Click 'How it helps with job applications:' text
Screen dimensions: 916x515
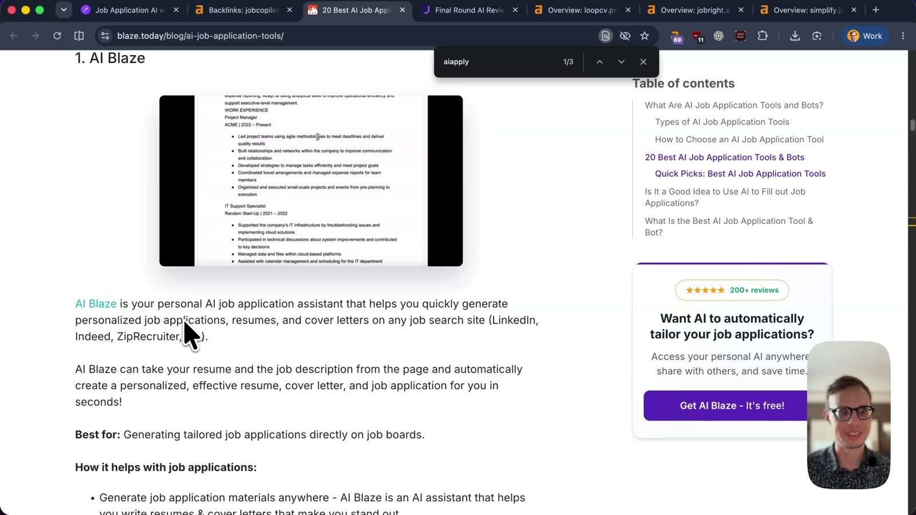pos(165,468)
